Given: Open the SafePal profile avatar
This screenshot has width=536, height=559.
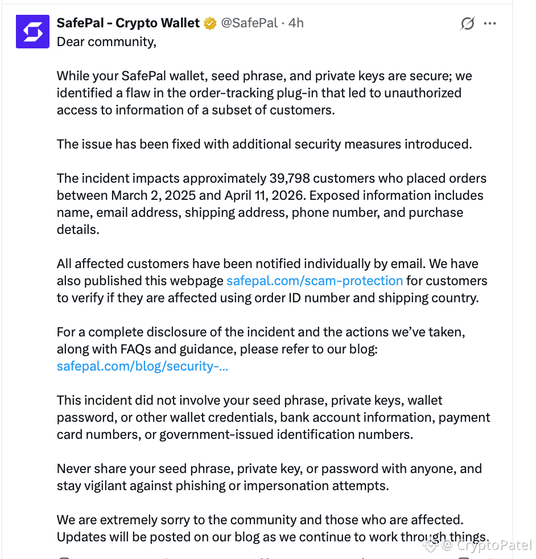Looking at the screenshot, I should point(32,31).
